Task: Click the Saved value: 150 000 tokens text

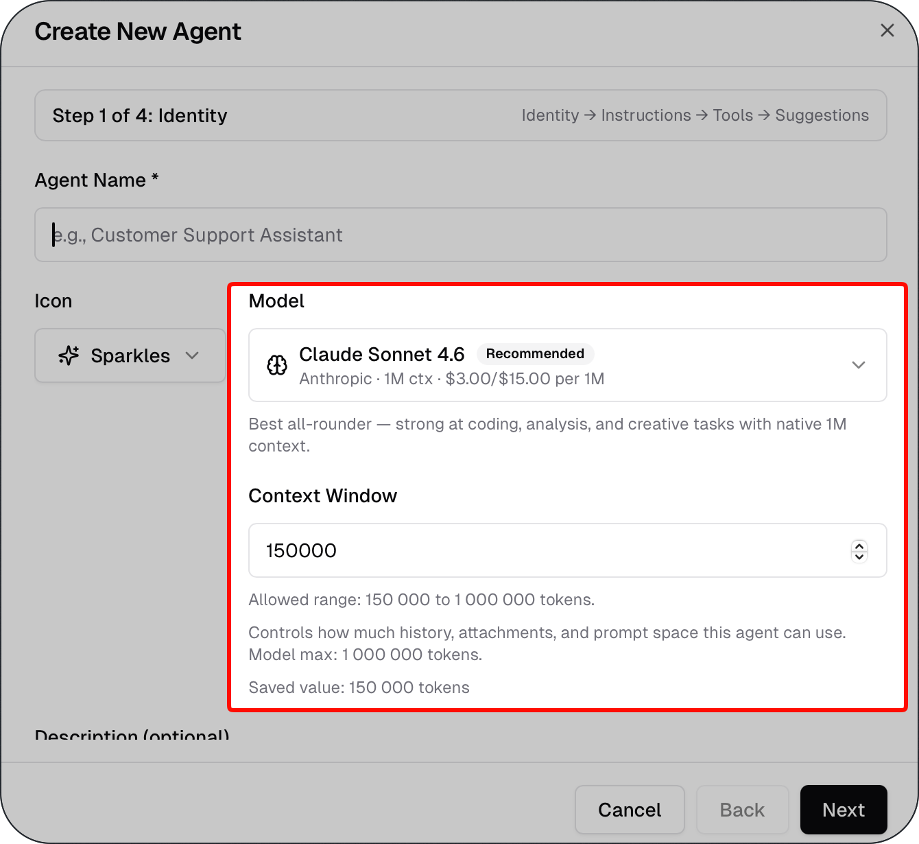Action: [359, 688]
